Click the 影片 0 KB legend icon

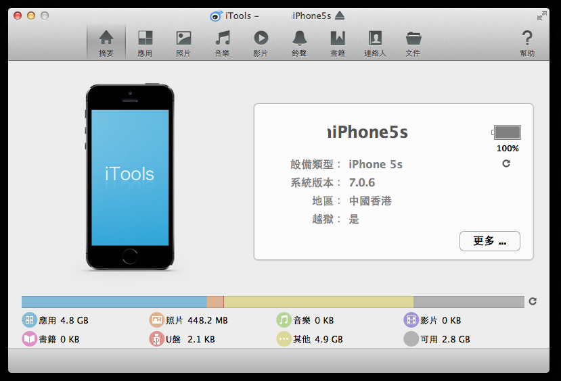coord(411,320)
